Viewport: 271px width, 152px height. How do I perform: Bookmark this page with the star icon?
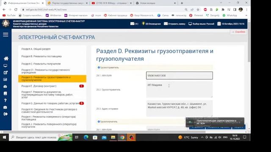[198, 10]
